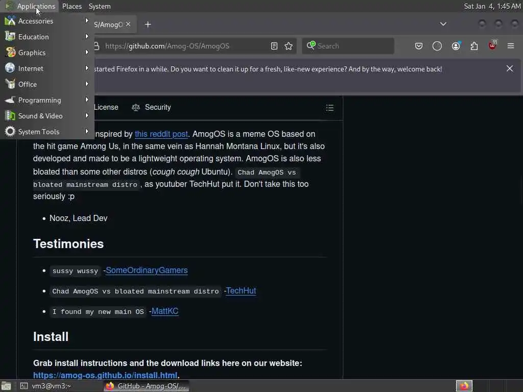This screenshot has height=392, width=523.
Task: Click the Firefox Search box
Action: pos(348,46)
